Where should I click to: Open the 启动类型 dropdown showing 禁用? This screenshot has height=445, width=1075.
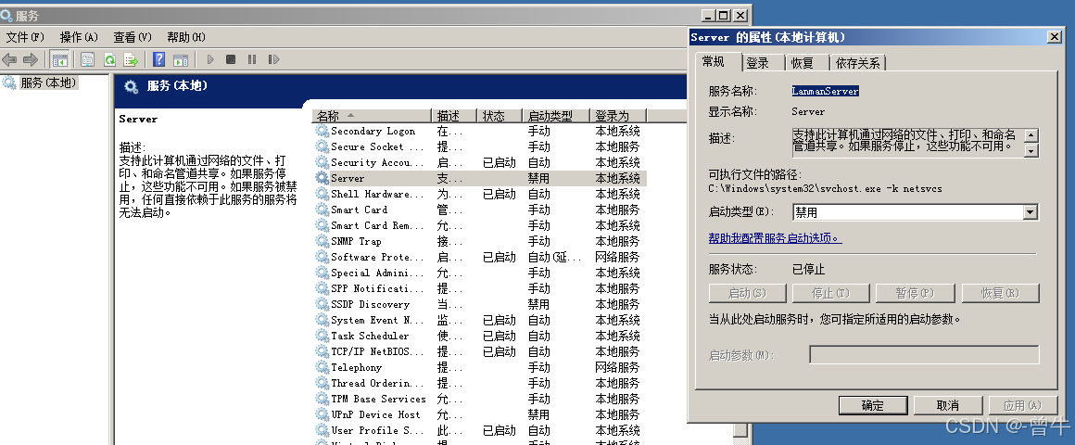(x=916, y=212)
